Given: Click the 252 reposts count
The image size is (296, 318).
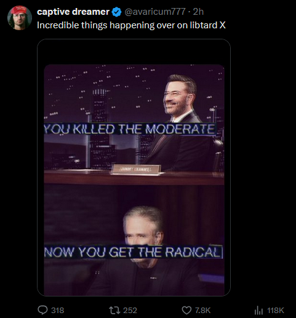Looking at the screenshot, I should [130, 311].
